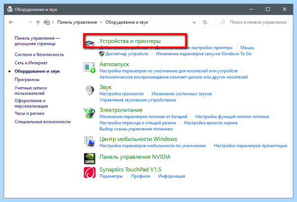Expand breadcrumb chevron after Панель управления

(101, 22)
